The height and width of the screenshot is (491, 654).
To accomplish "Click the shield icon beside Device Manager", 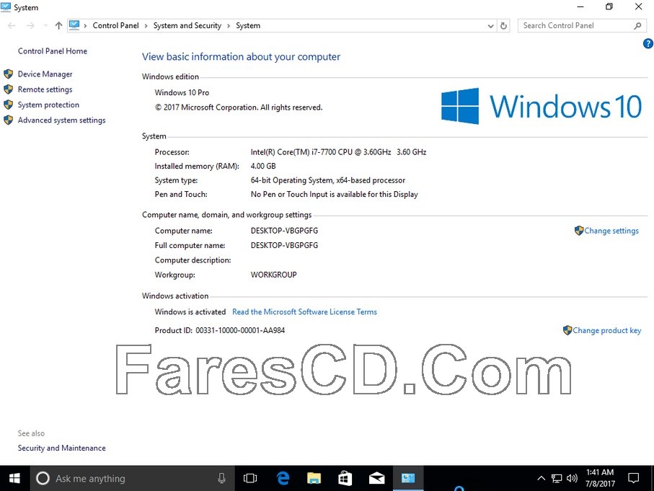I will click(9, 74).
